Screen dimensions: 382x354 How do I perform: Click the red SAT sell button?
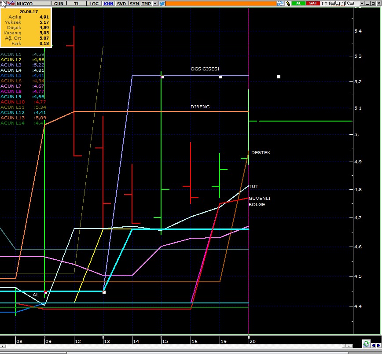[x=313, y=3]
